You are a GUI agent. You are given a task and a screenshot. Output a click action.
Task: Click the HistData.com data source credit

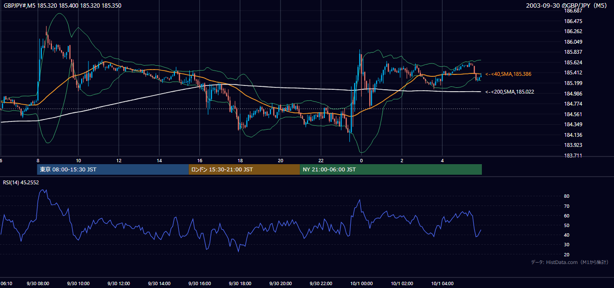[569, 262]
